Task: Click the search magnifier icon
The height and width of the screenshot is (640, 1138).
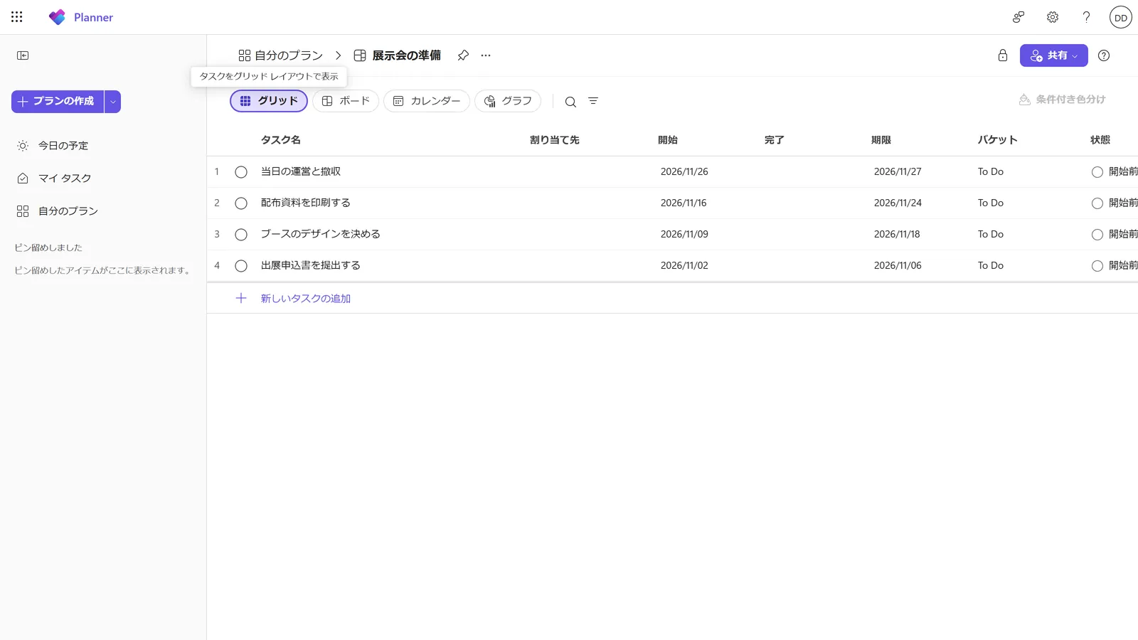Action: 570,102
